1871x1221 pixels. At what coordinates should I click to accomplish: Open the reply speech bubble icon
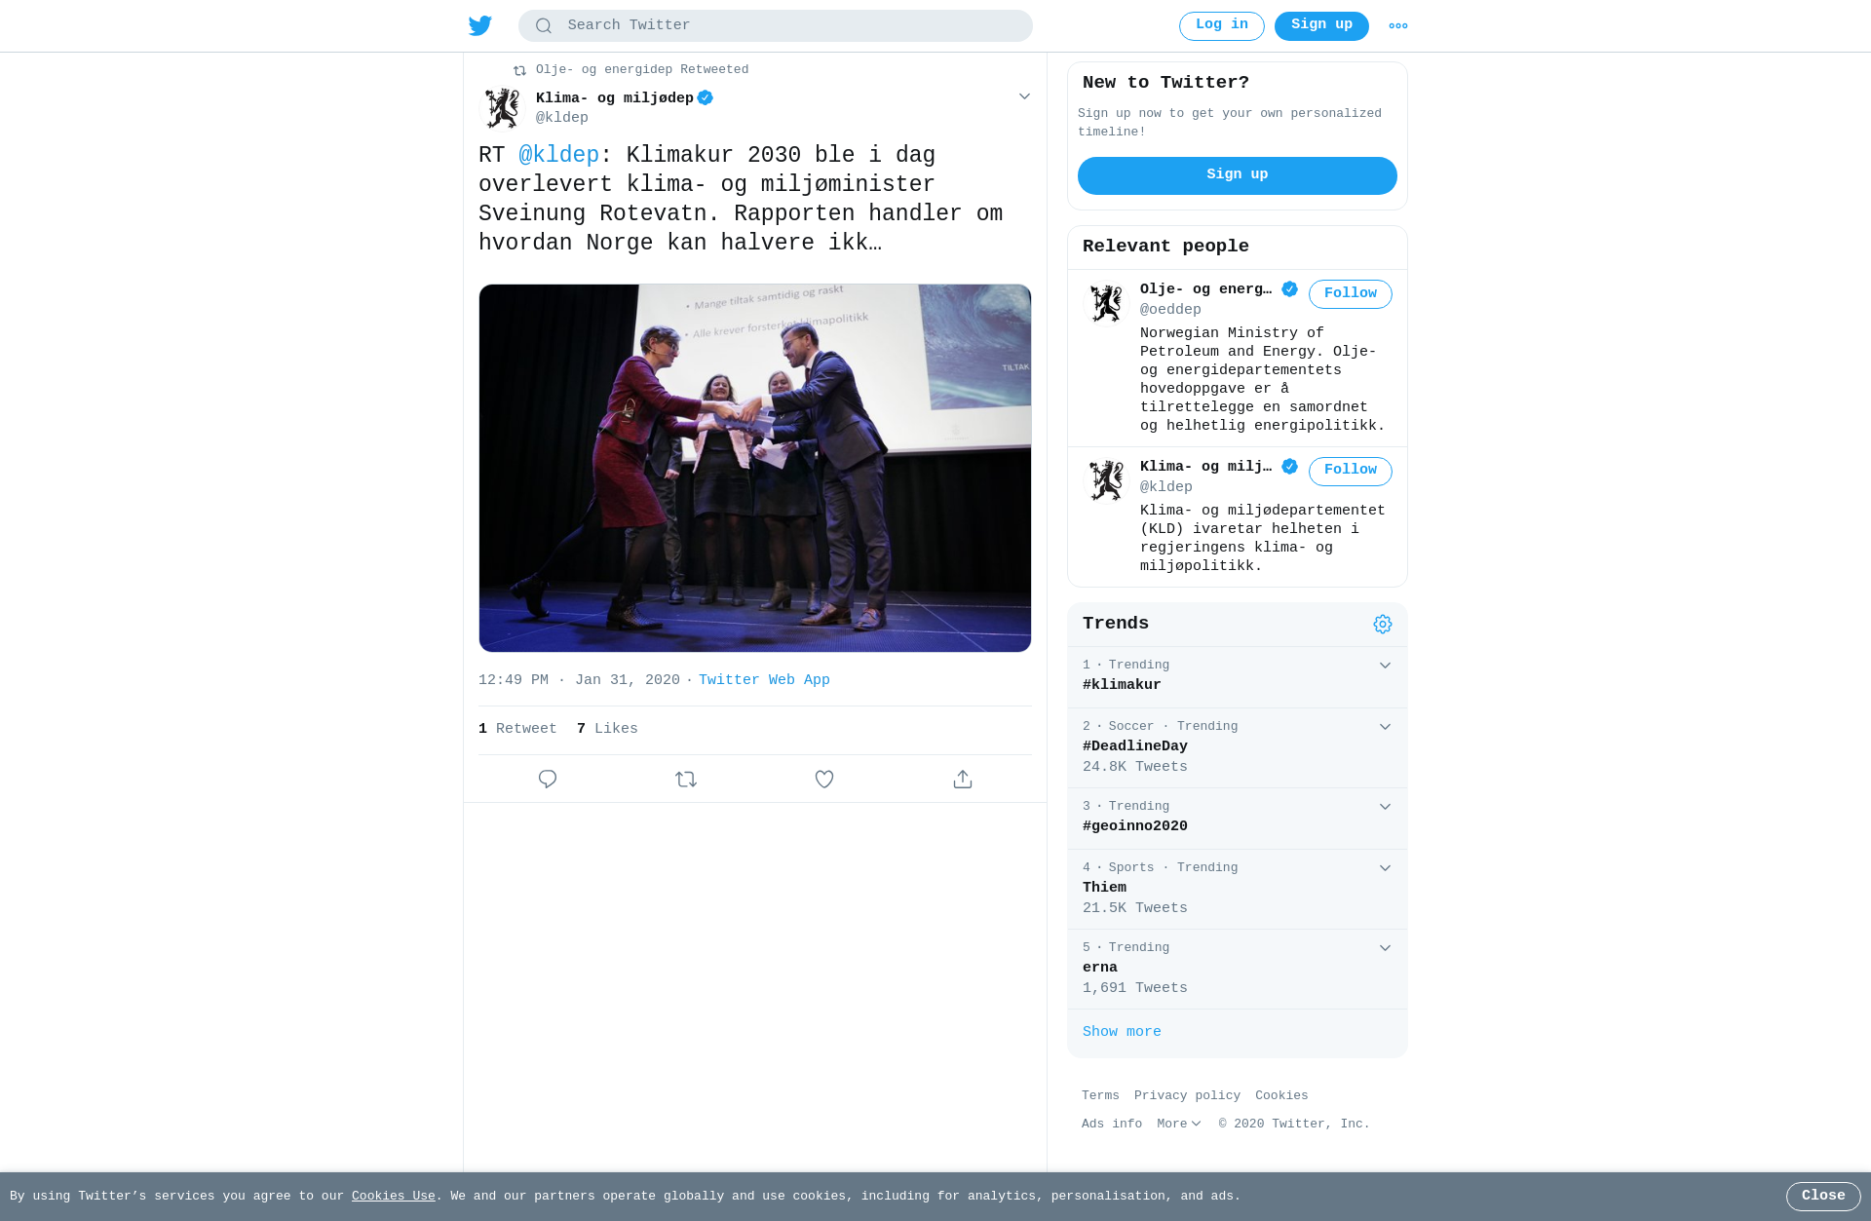(x=548, y=779)
